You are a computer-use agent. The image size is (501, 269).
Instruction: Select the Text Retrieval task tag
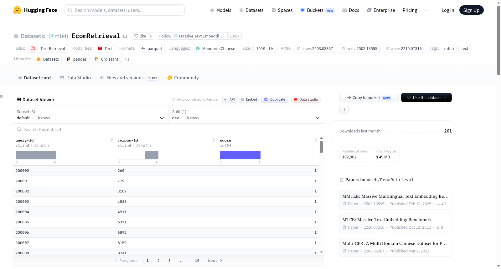(x=48, y=48)
